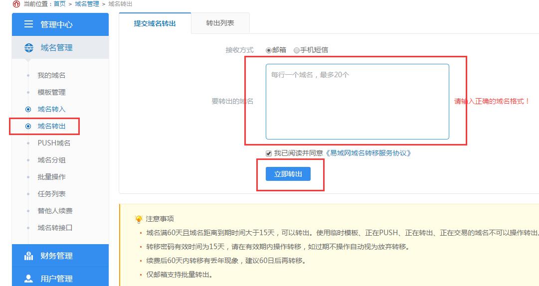Open the 提交域名转出 tab

tap(155, 23)
